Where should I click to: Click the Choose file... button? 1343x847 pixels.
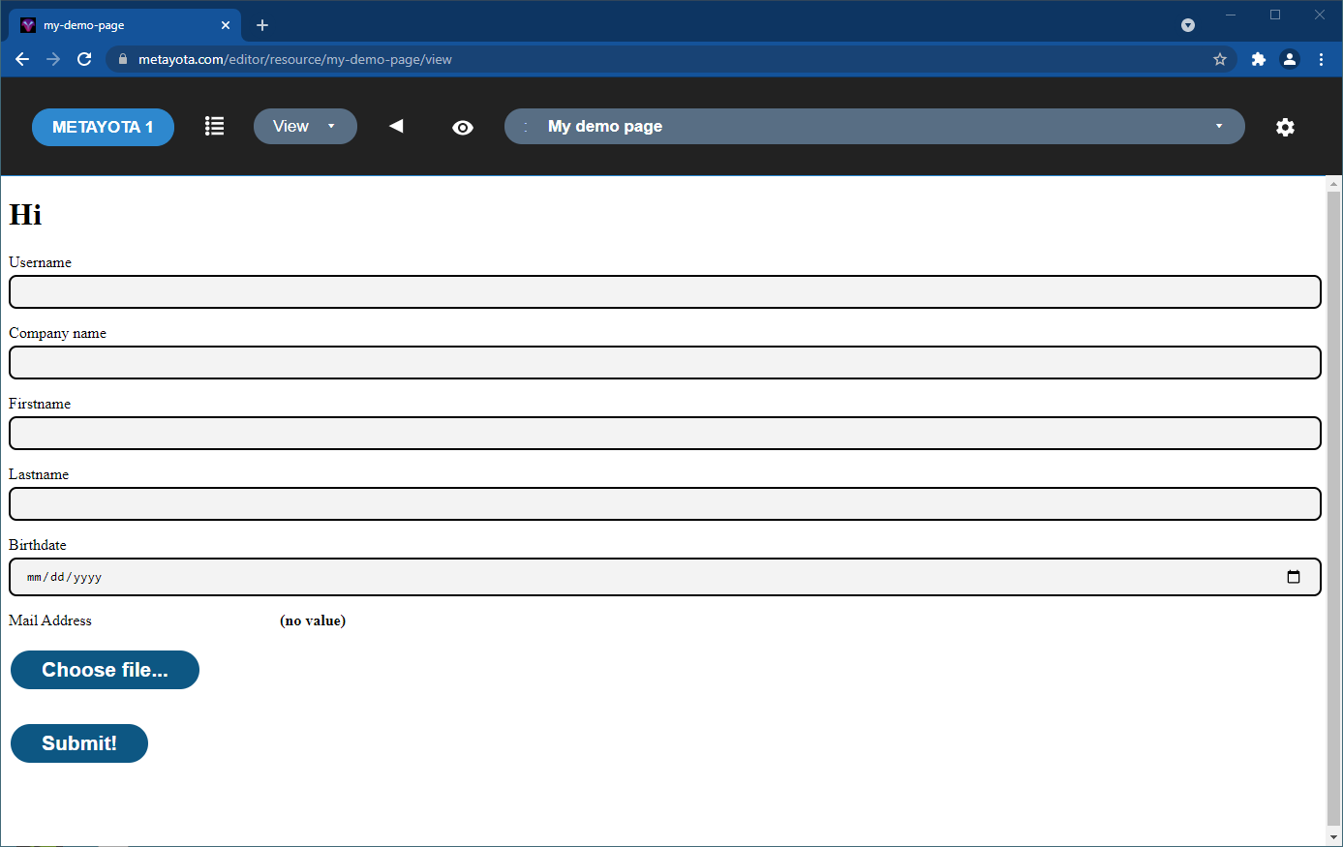[x=105, y=670]
